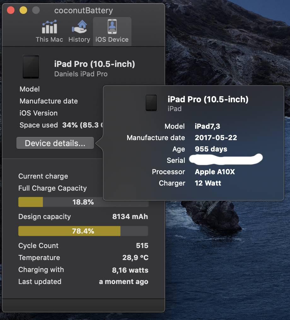
Task: Click the Device details... button
Action: click(x=55, y=143)
